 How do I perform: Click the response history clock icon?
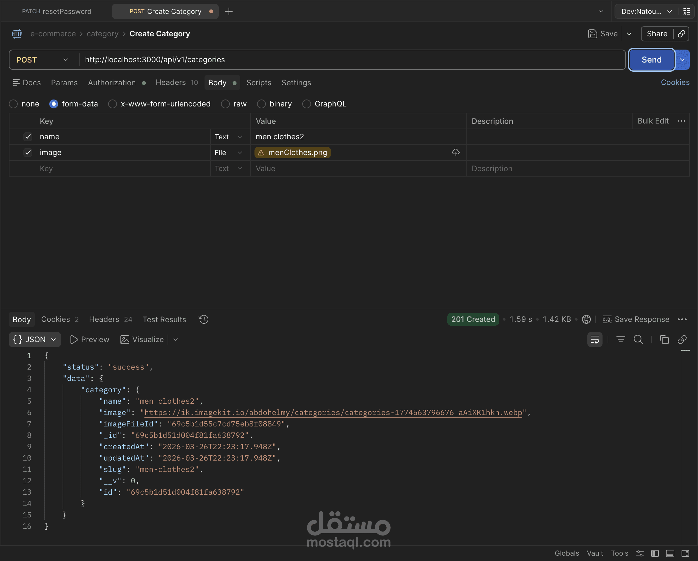203,319
